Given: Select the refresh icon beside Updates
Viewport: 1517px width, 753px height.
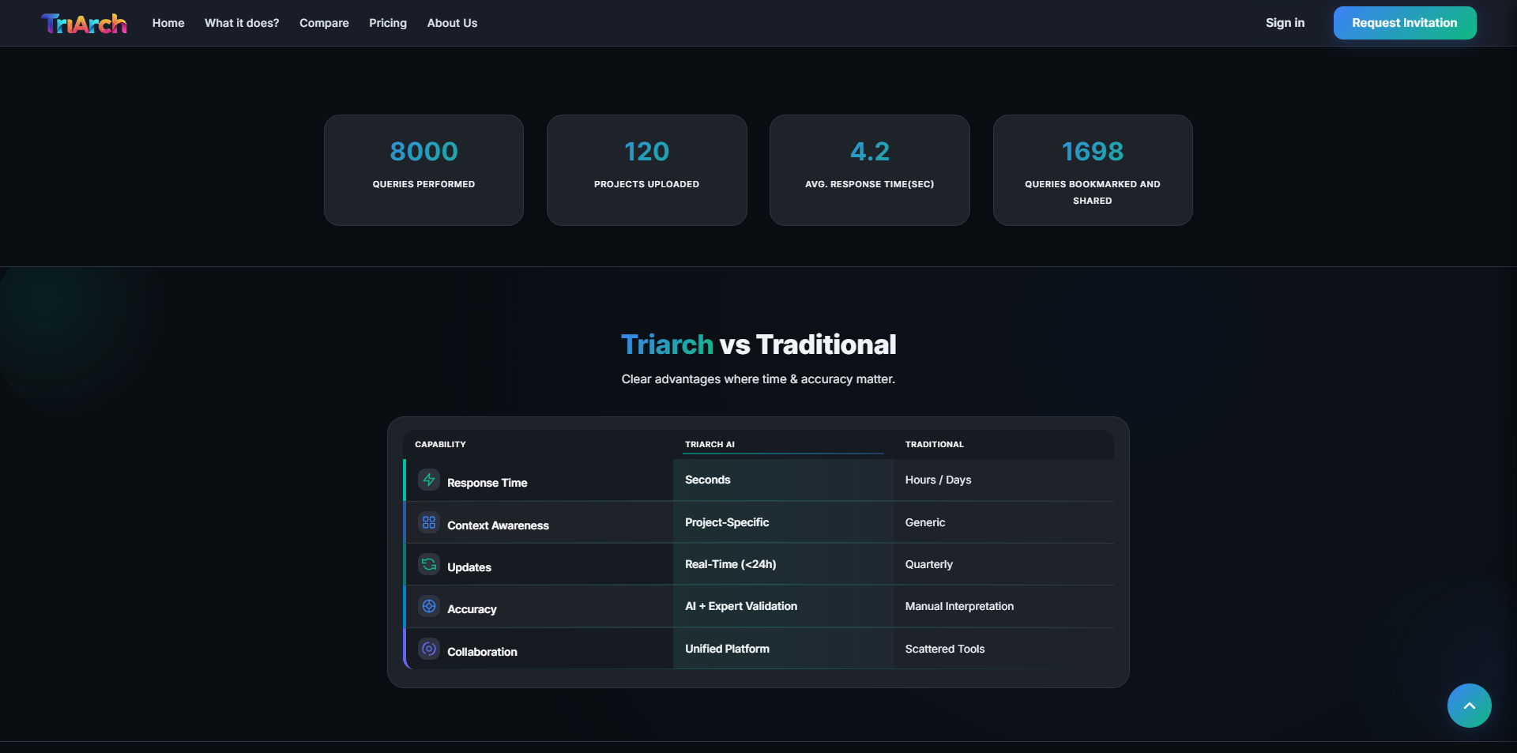Looking at the screenshot, I should click(429, 564).
